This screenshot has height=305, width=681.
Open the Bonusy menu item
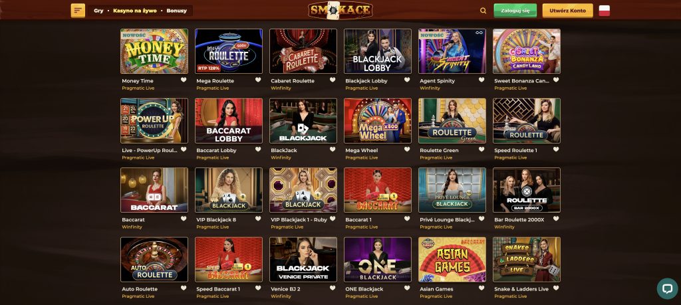tap(177, 11)
